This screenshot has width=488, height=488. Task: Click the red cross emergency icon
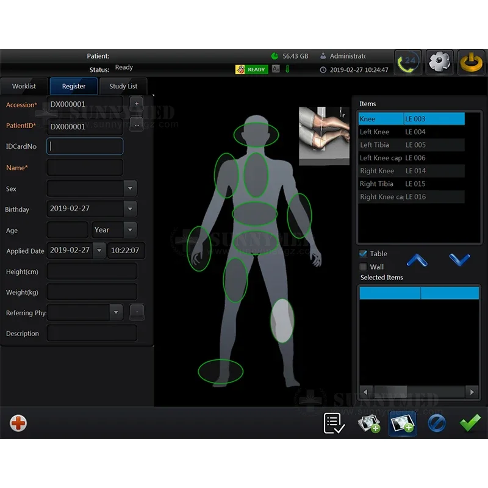18,423
